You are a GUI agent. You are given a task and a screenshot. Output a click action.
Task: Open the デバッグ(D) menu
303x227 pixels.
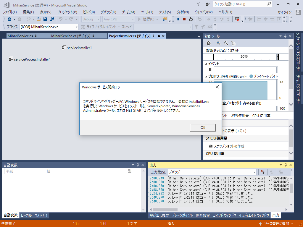(108, 12)
